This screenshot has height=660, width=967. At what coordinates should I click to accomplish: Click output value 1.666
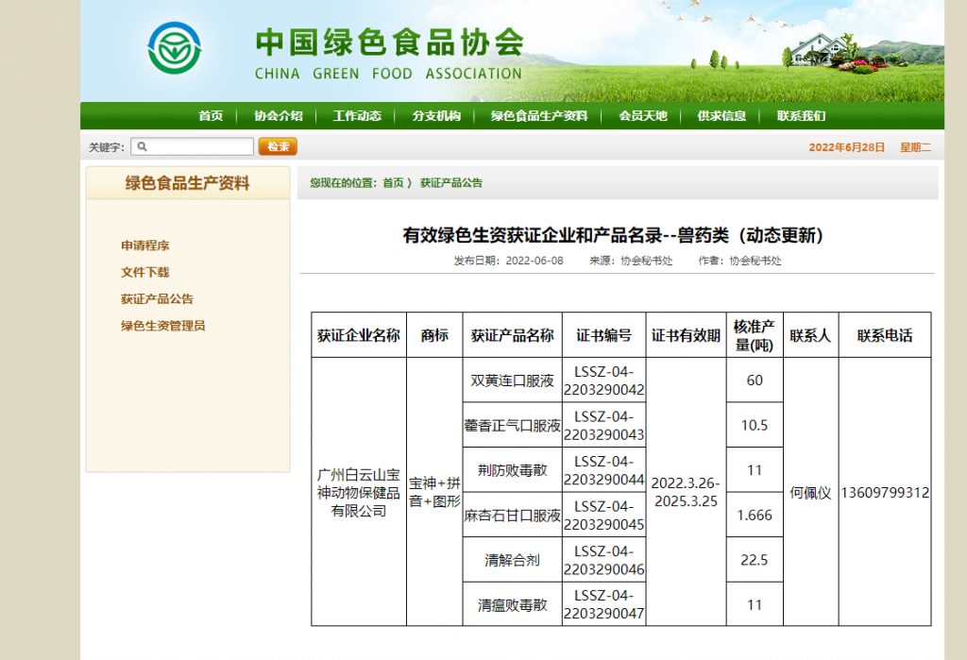pos(755,516)
